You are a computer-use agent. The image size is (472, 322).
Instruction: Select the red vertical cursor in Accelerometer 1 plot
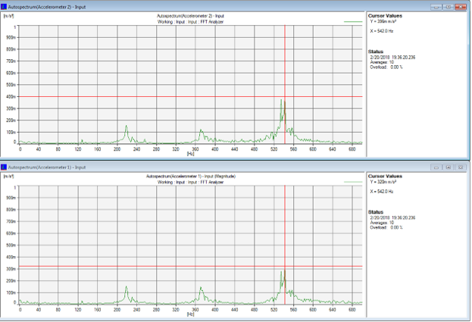coord(286,227)
